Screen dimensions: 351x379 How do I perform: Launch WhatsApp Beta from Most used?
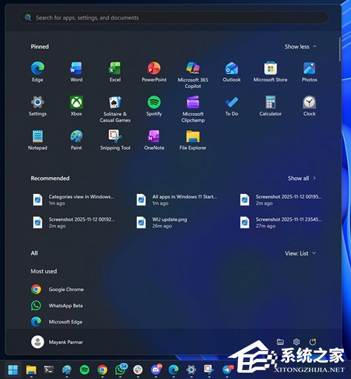pos(57,305)
